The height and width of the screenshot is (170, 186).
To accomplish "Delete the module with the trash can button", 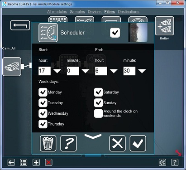I will point(48,143).
